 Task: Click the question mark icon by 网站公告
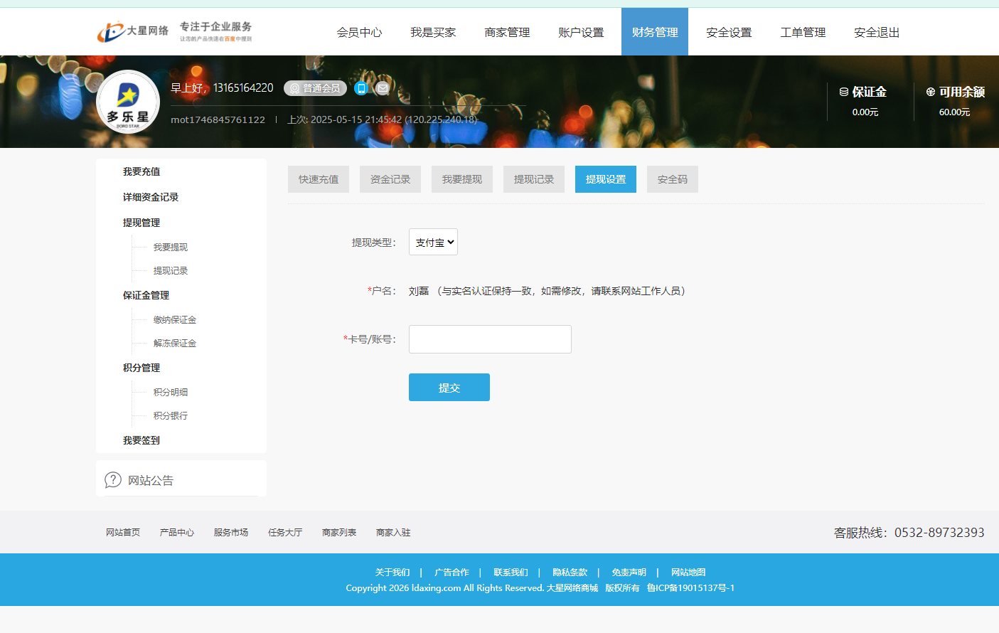pos(113,480)
